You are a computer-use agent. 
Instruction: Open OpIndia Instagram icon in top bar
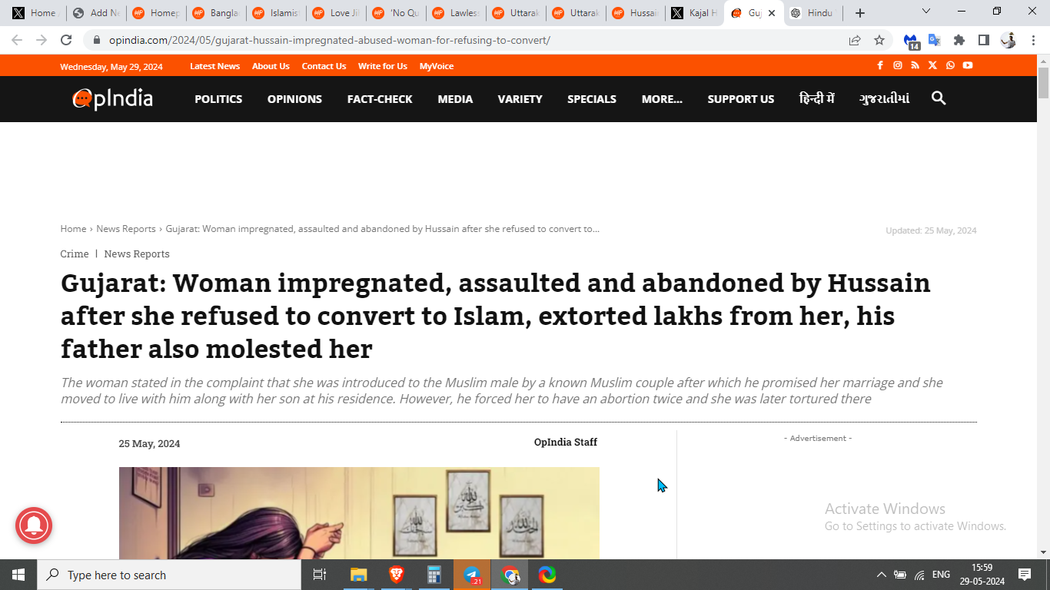897,66
